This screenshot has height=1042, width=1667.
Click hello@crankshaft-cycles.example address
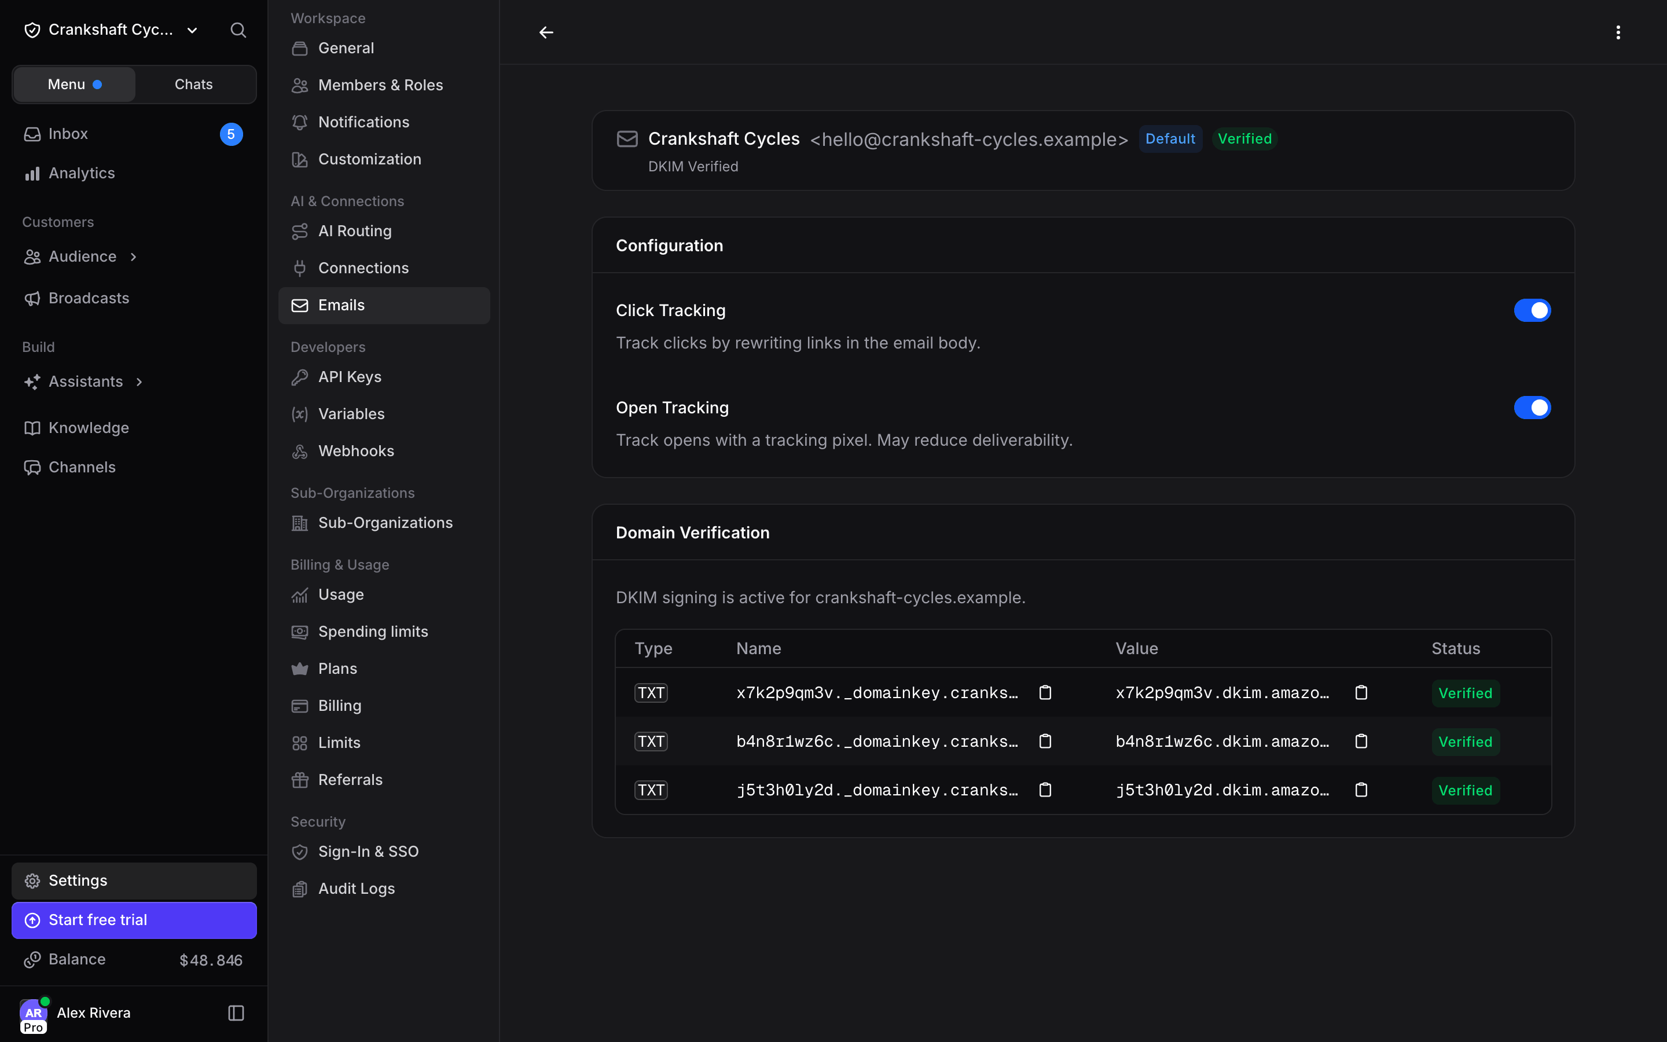(x=968, y=139)
